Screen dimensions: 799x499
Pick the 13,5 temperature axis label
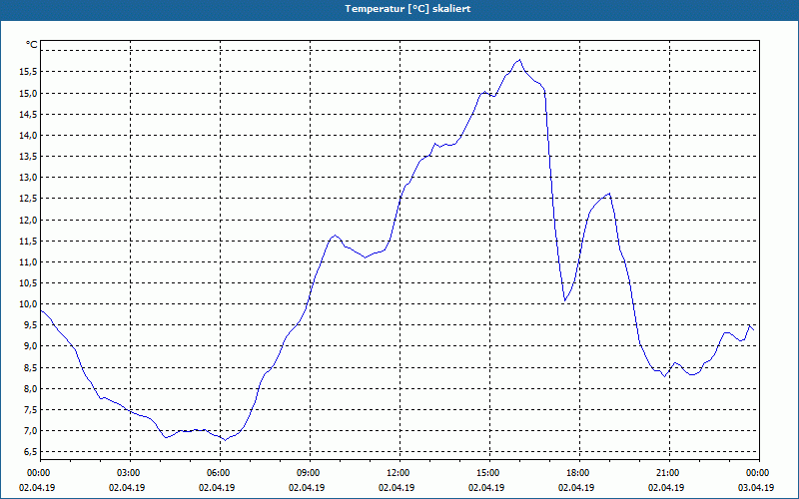(28, 157)
